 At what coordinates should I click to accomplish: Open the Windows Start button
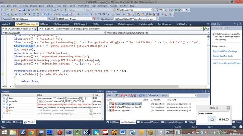4,133
